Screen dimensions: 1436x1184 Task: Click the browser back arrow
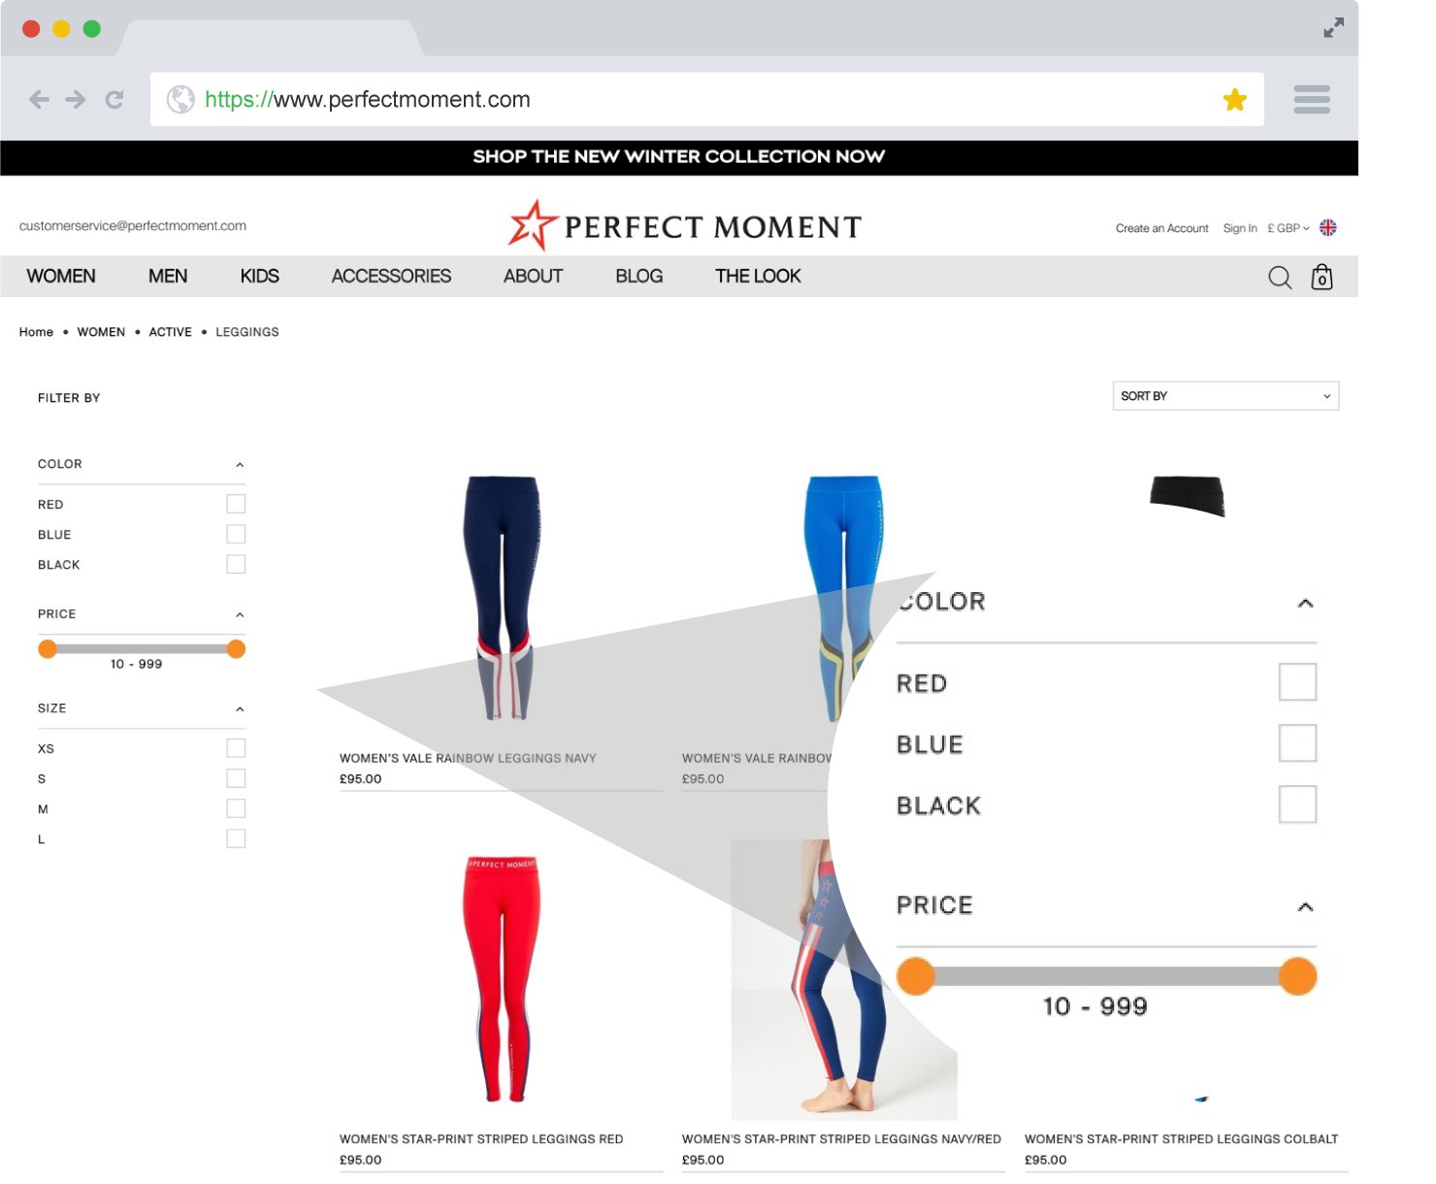(x=39, y=99)
